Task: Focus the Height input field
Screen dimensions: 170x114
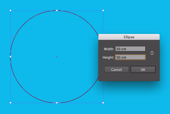Action: pyautogui.click(x=130, y=57)
